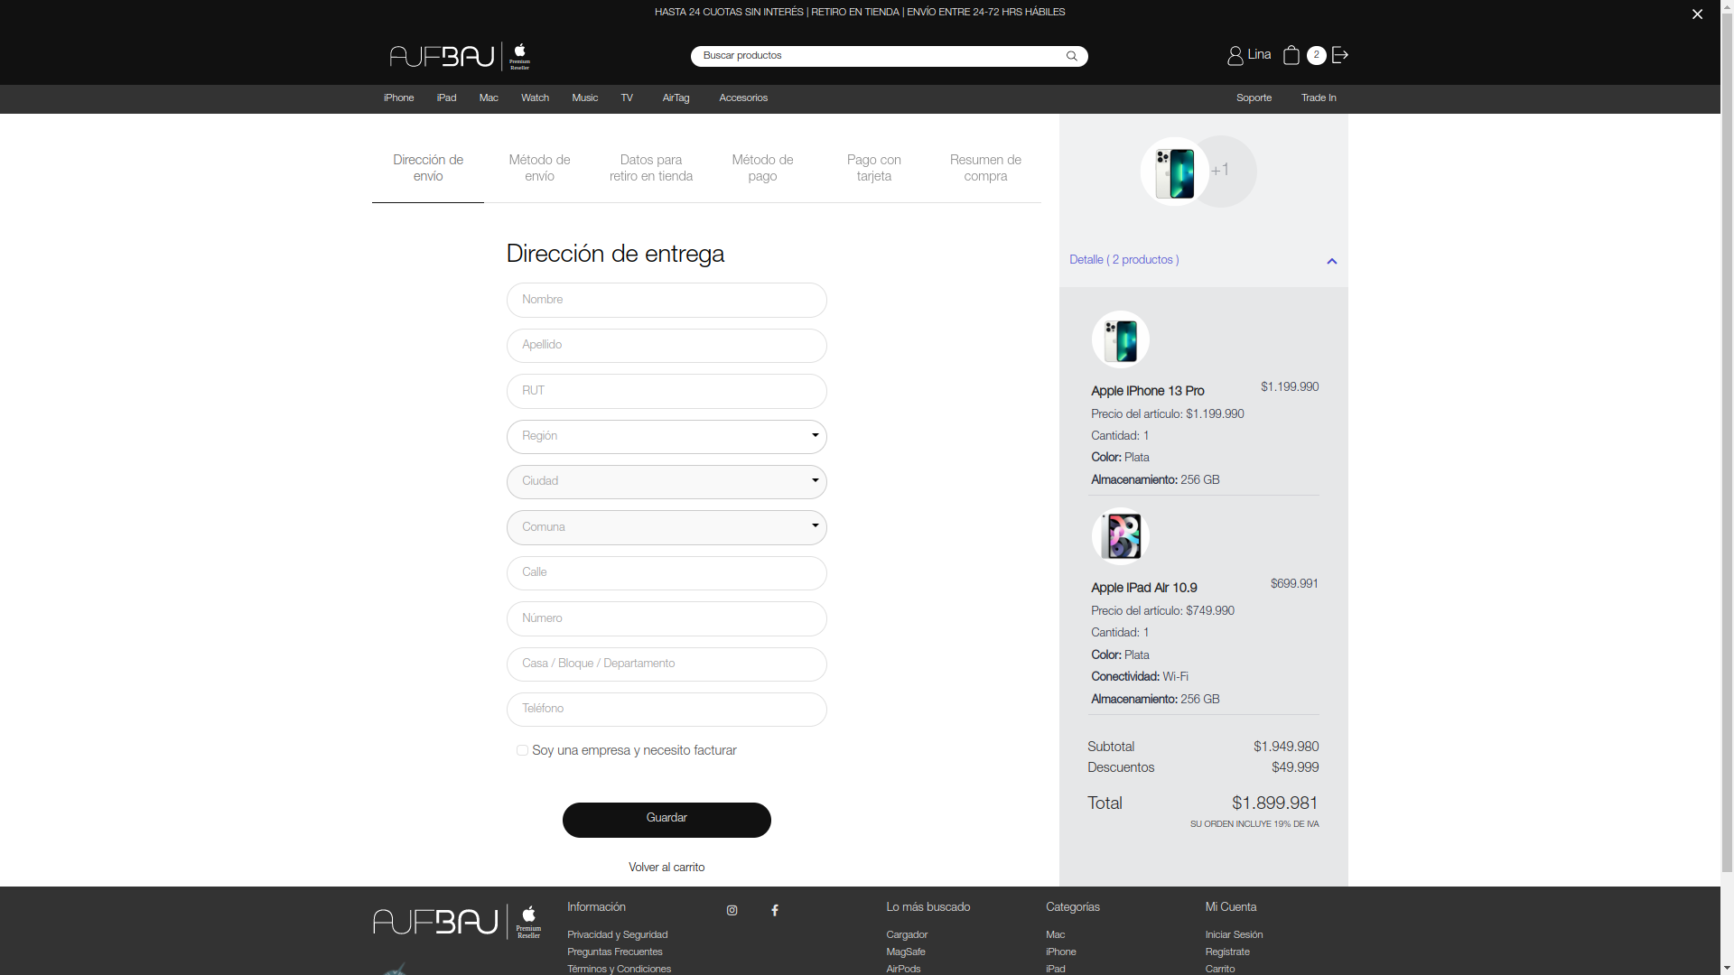This screenshot has width=1734, height=975.
Task: Open the Mac menu in the top navigation bar
Action: pyautogui.click(x=489, y=97)
